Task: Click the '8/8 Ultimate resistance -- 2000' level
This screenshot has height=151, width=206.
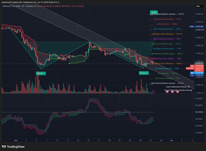Action: click(x=167, y=29)
